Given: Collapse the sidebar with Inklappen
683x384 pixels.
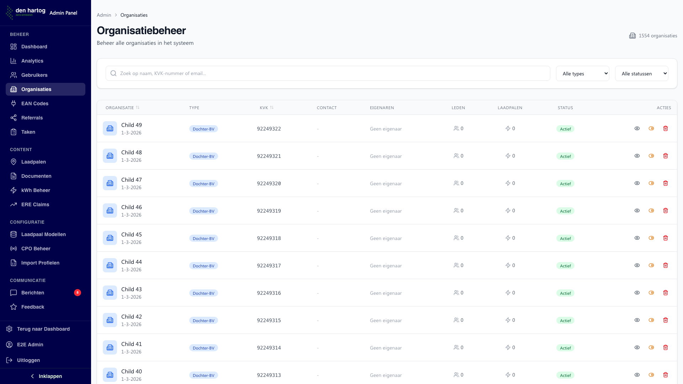Looking at the screenshot, I should pyautogui.click(x=46, y=376).
